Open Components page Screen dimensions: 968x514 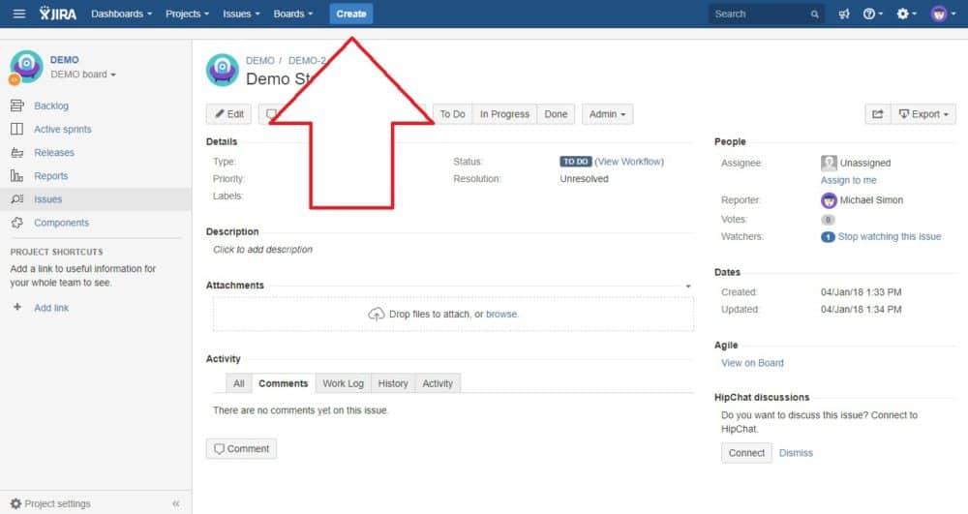pos(61,223)
